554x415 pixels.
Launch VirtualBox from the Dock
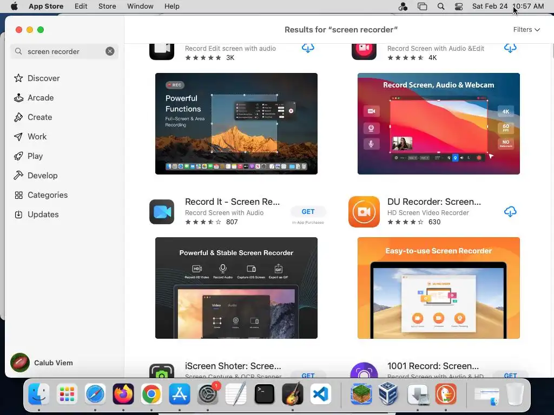[x=389, y=394]
